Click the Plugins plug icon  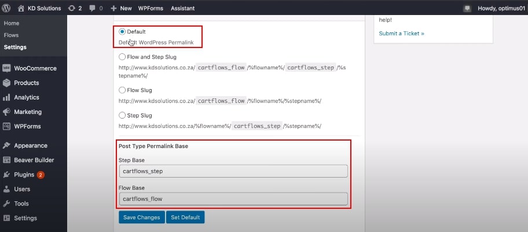(x=6, y=175)
